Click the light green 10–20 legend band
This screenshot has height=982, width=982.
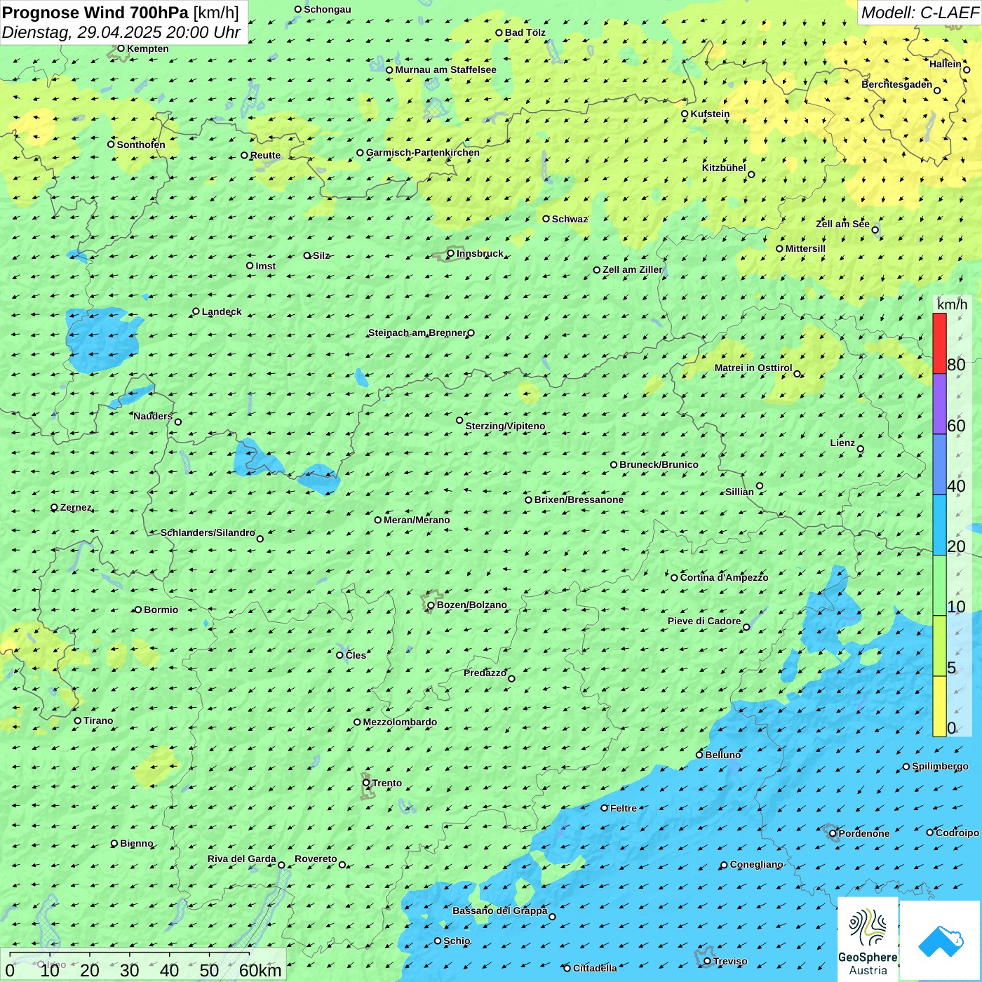click(x=939, y=585)
